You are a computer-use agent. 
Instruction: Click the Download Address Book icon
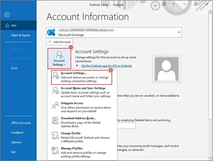point(56,121)
